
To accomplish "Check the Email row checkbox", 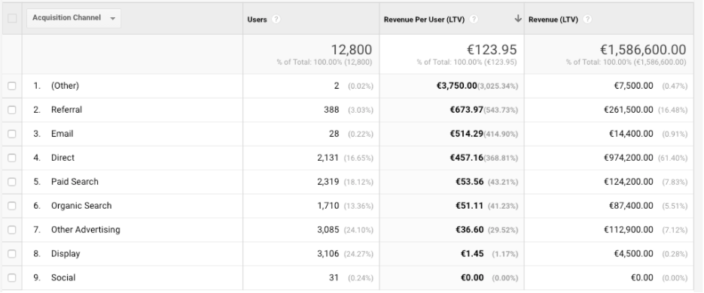I will click(12, 134).
